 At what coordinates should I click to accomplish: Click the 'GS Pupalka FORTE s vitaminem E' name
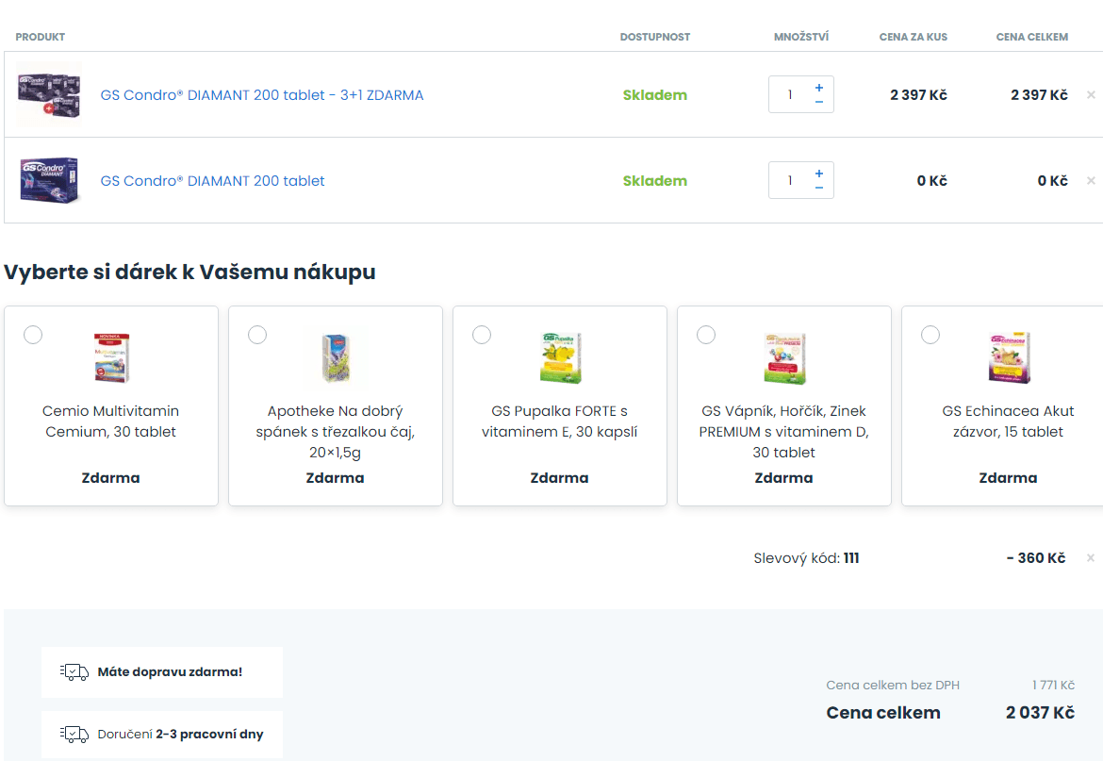[x=559, y=422]
